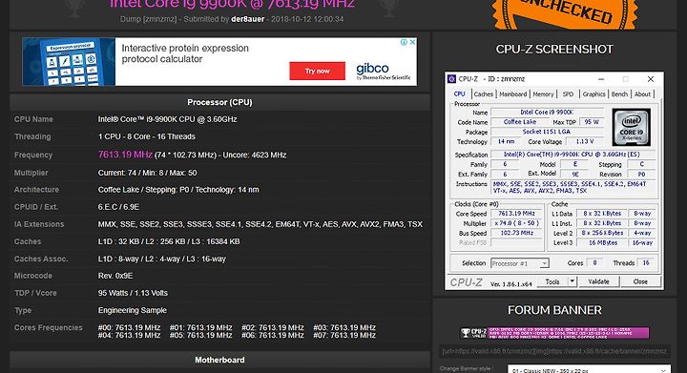Click the TDP value 95 Watts / 1.13 Volts
This screenshot has width=687, height=373.
133,293
